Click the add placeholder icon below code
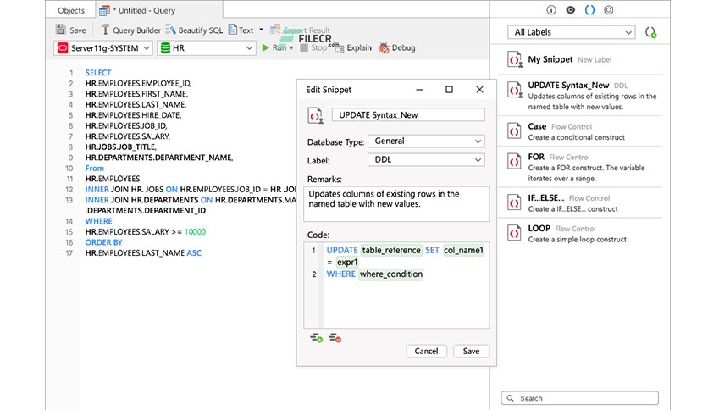This screenshot has height=410, width=708. (x=316, y=338)
